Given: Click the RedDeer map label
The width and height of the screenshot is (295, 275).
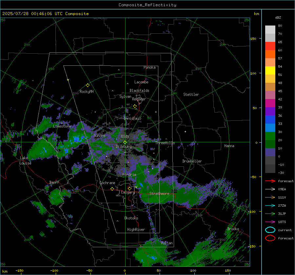Looking at the screenshot, I should click(139, 99).
